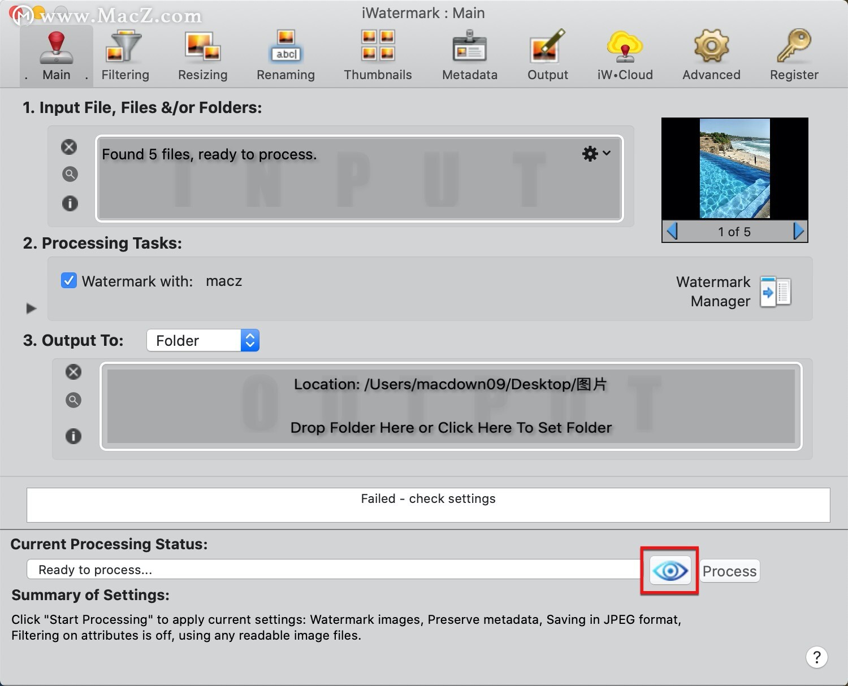Open the Watermark Manager
Image resolution: width=848 pixels, height=686 pixels.
pyautogui.click(x=775, y=292)
